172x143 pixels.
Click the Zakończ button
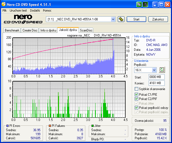click(158, 19)
